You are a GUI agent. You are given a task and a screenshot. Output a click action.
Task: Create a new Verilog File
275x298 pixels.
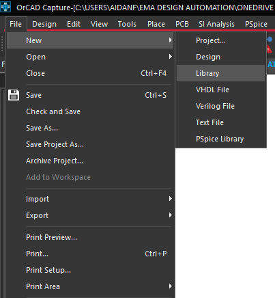click(220, 106)
